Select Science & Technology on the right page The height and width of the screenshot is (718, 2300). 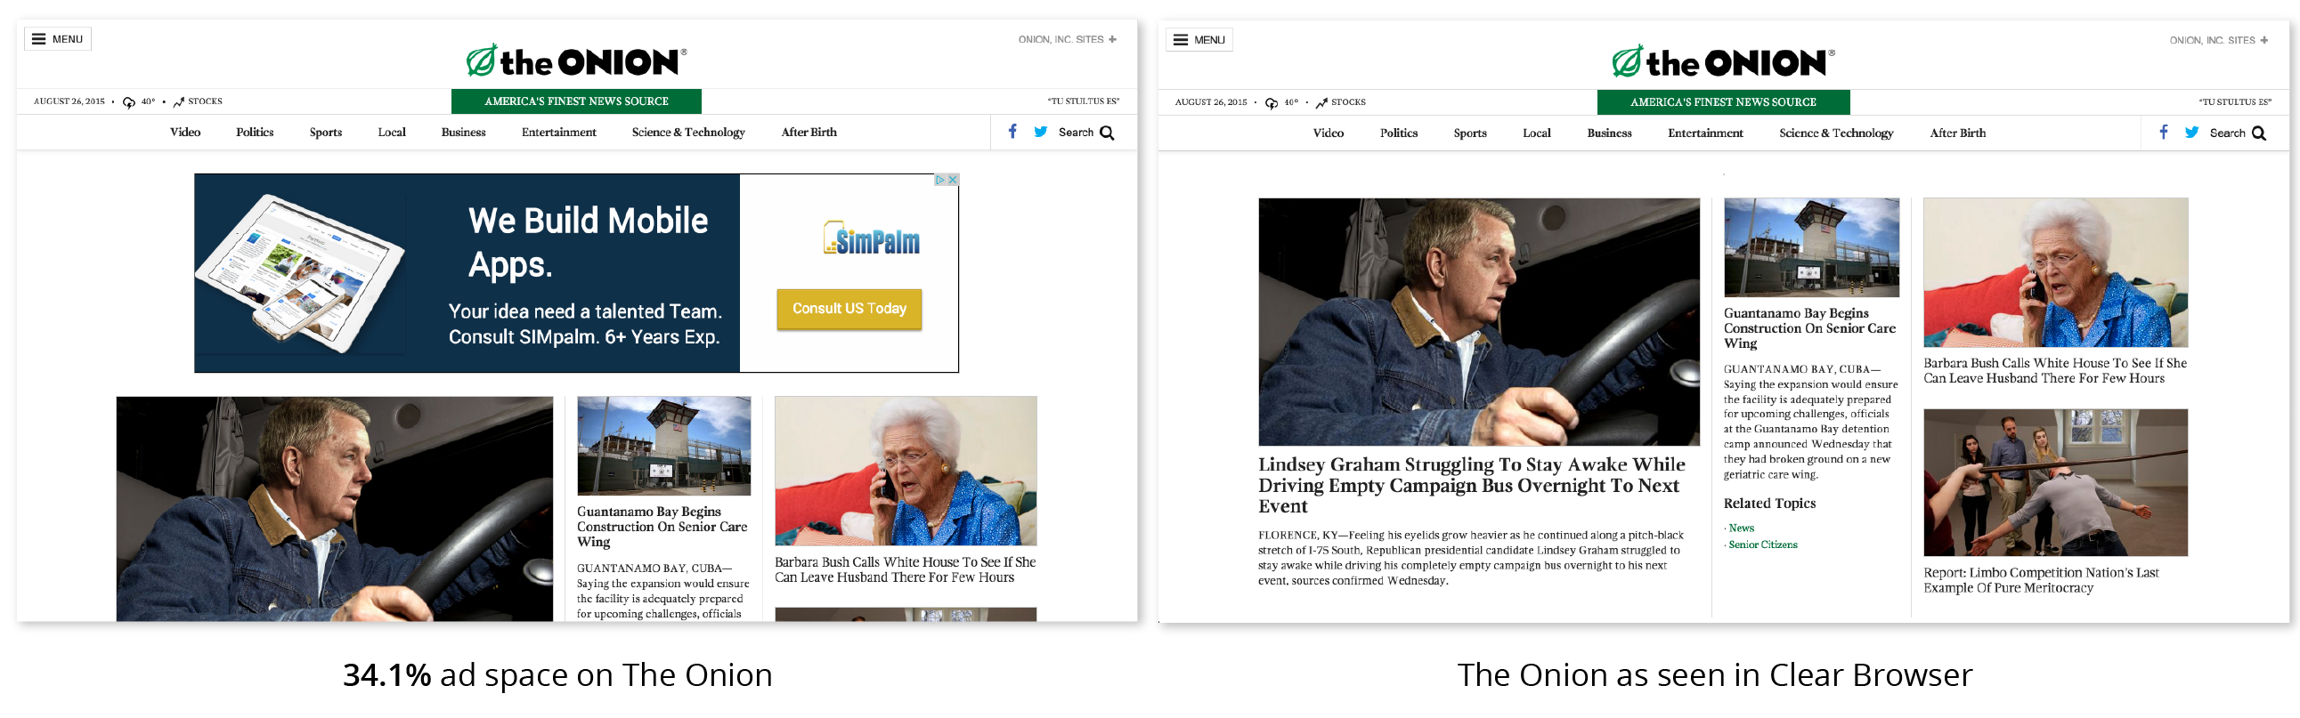[x=1836, y=133]
